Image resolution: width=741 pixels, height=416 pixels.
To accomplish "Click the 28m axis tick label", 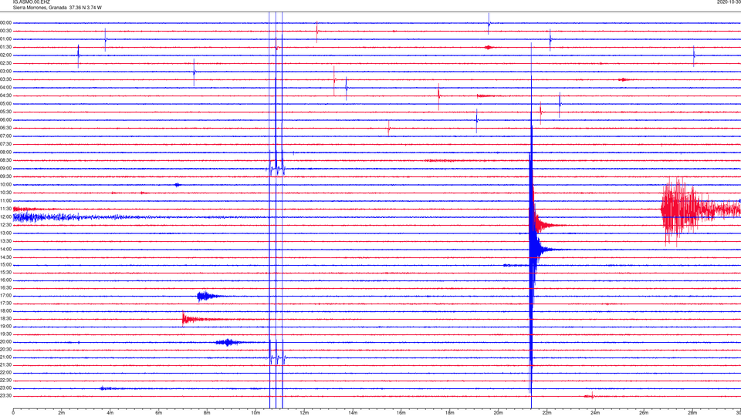I will 692,413.
